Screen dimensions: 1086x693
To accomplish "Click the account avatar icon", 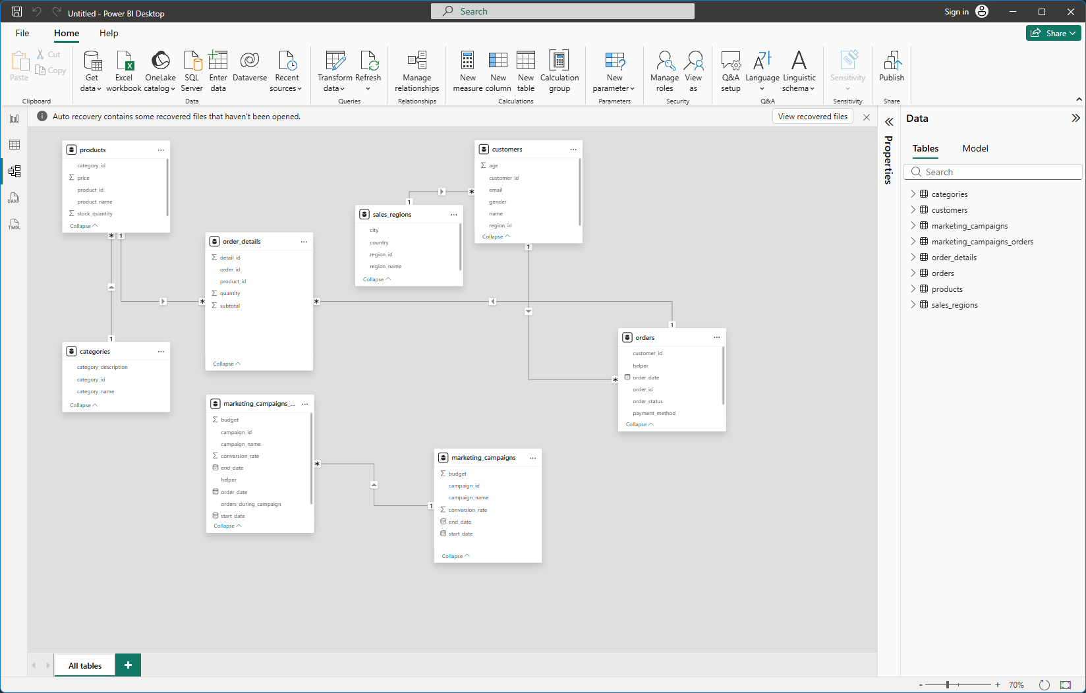I will point(982,11).
